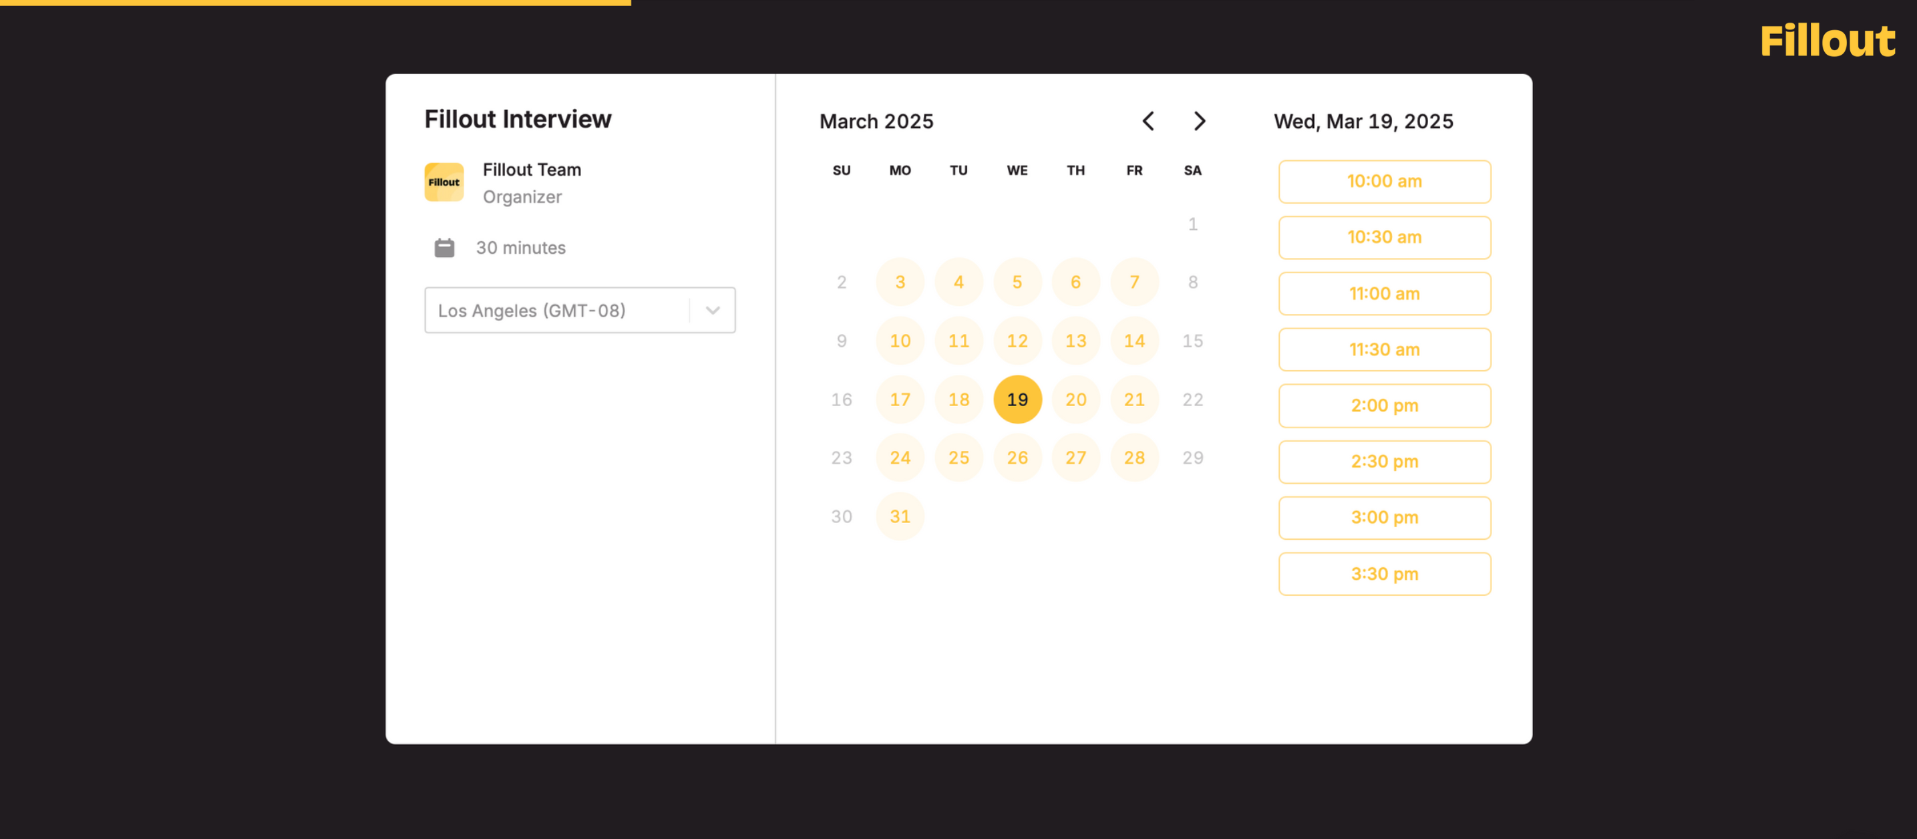1917x839 pixels.
Task: Choose March 27 on the calendar
Action: click(x=1075, y=458)
